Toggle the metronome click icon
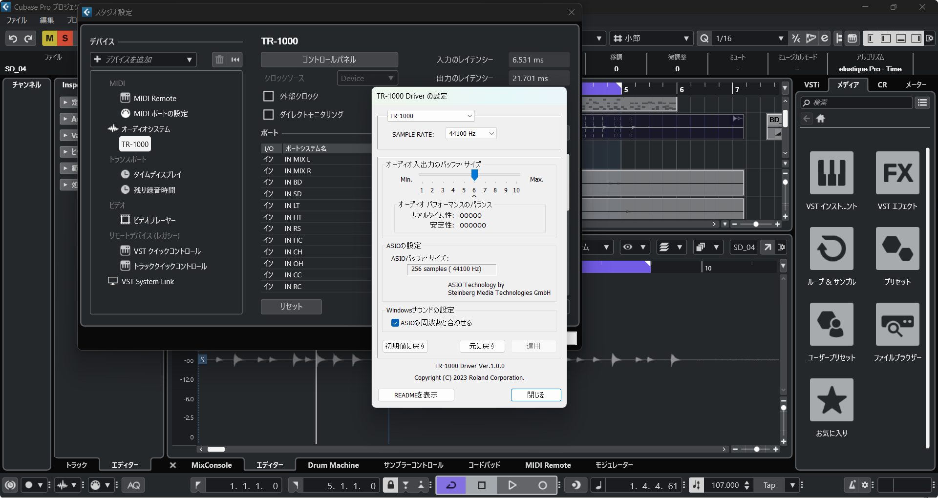This screenshot has height=498, width=938. (x=852, y=485)
